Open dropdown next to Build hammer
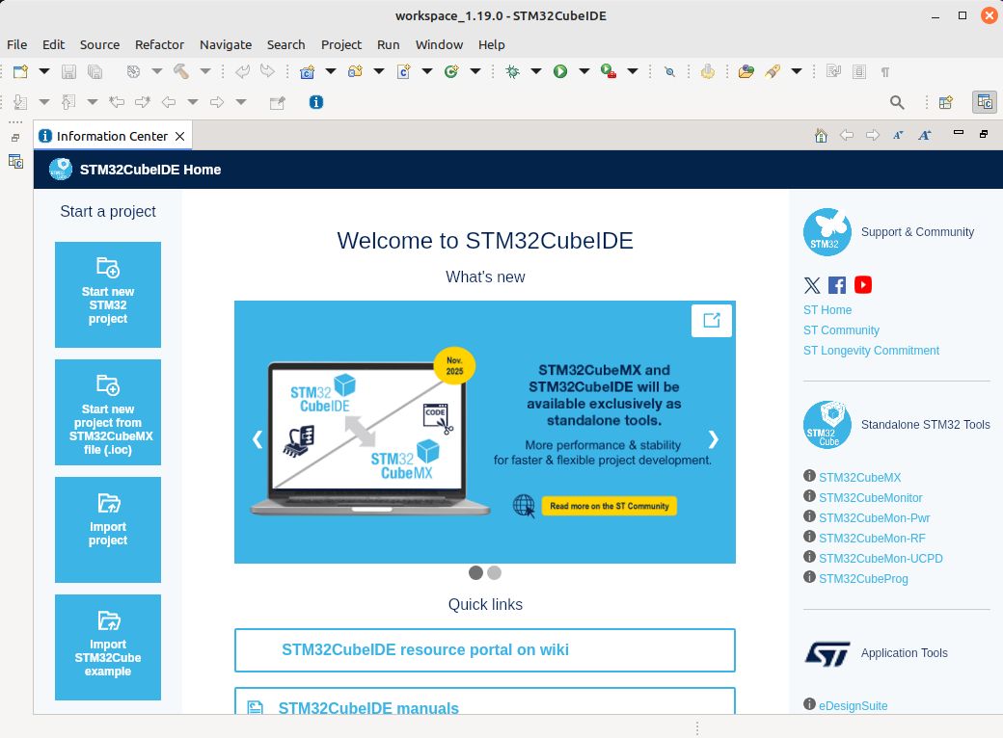The image size is (1003, 738). (x=205, y=71)
